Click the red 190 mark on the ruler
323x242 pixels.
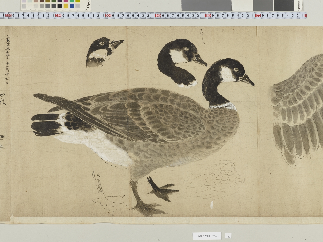pyautogui.click(x=158, y=16)
